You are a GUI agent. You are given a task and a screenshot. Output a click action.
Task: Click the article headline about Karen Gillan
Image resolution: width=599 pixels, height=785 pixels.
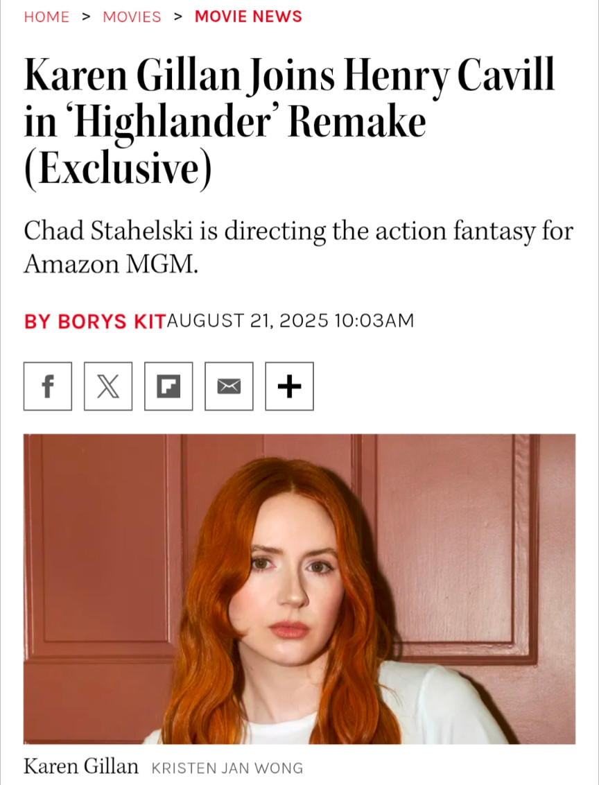click(x=289, y=122)
